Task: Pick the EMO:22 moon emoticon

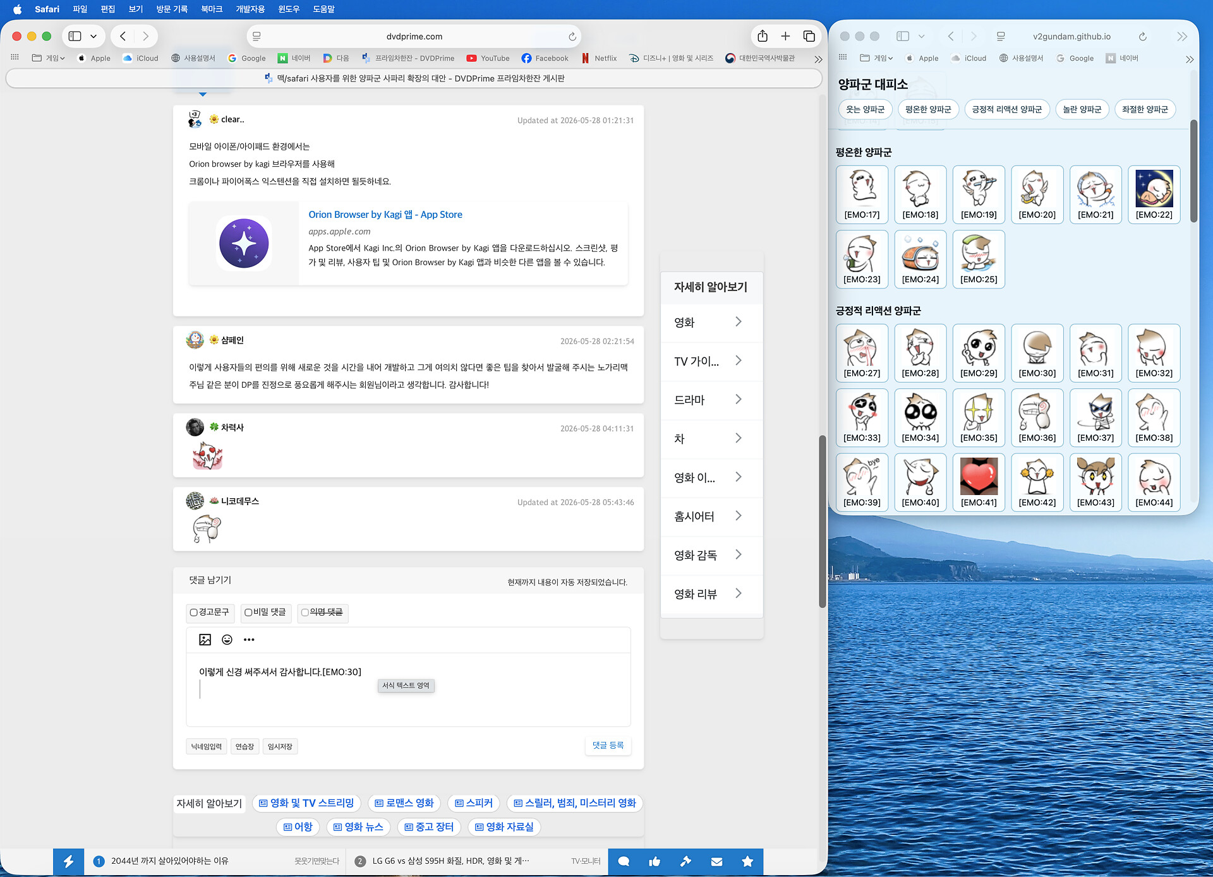Action: (x=1154, y=194)
